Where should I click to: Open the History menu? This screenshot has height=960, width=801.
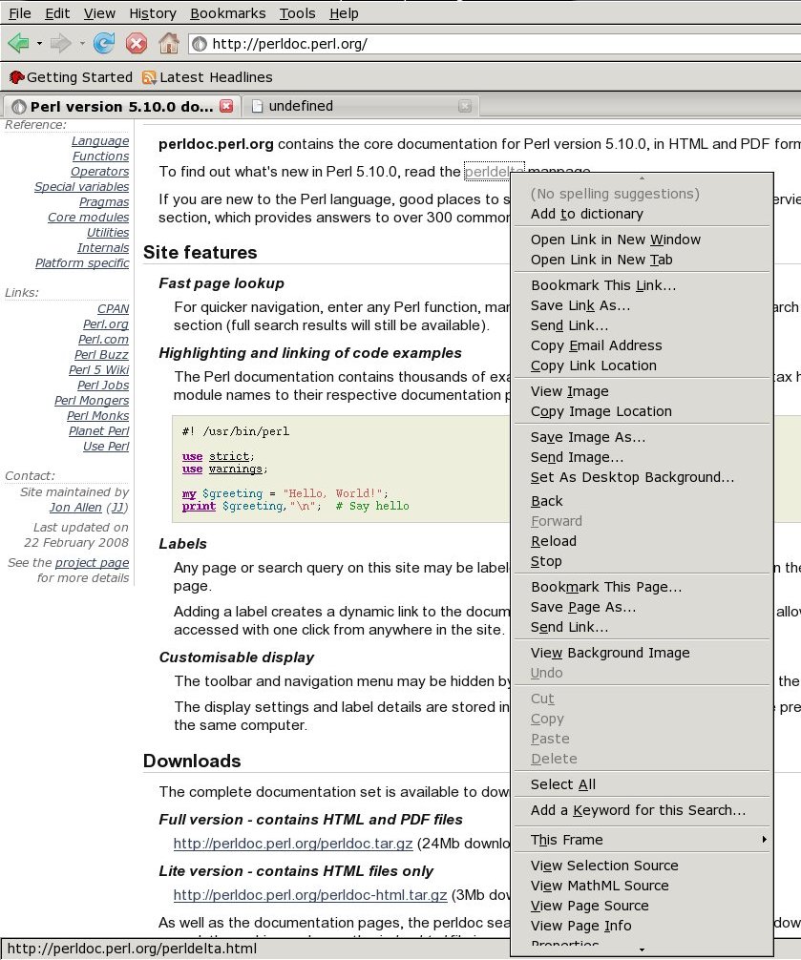[x=153, y=13]
